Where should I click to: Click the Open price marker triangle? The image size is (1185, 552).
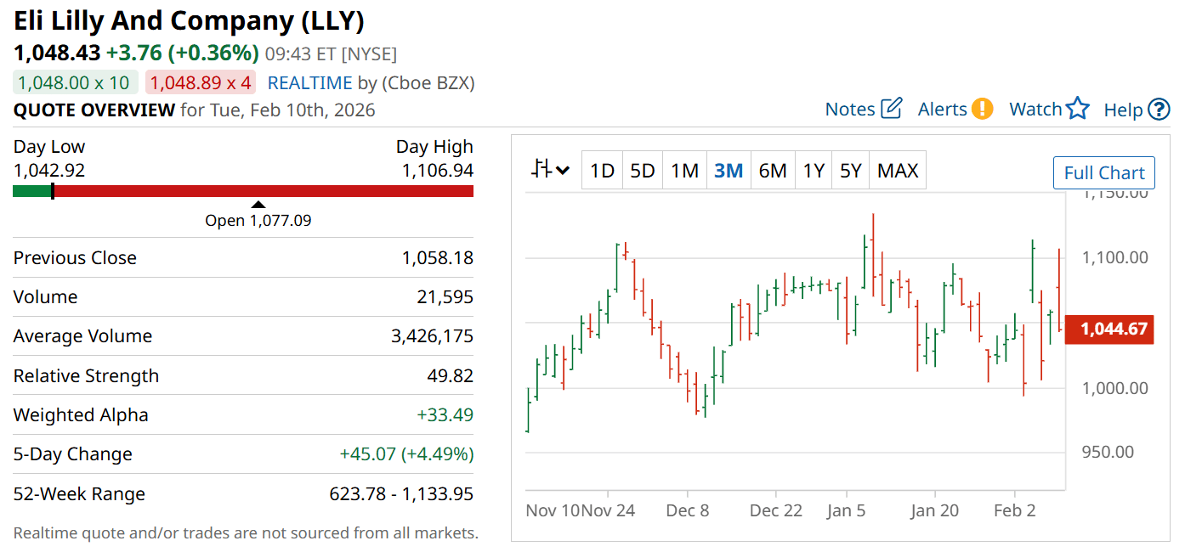point(258,204)
